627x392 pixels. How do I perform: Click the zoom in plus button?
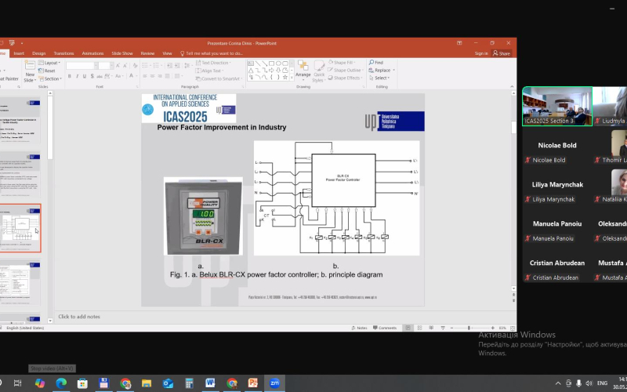pyautogui.click(x=493, y=328)
